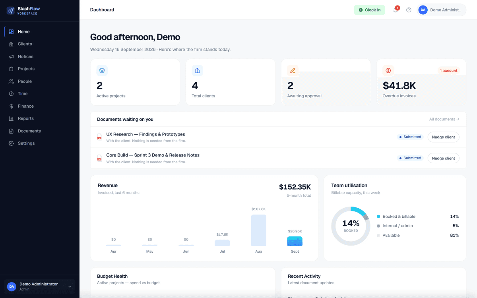Click the Submitted status on Core Build
The height and width of the screenshot is (298, 477).
click(x=410, y=158)
